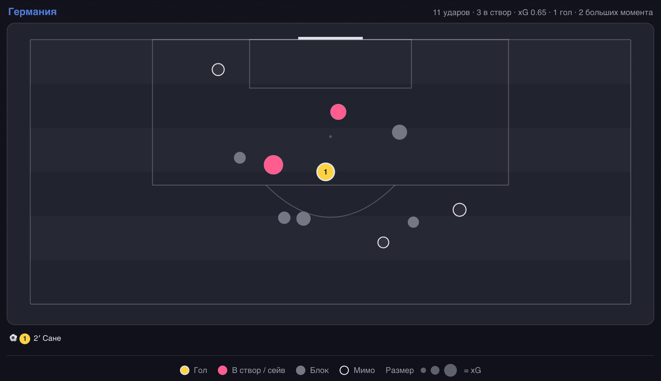The width and height of the screenshot is (661, 381).
Task: Click the leftmost grey blocked shot below the arc
Action: (x=284, y=218)
